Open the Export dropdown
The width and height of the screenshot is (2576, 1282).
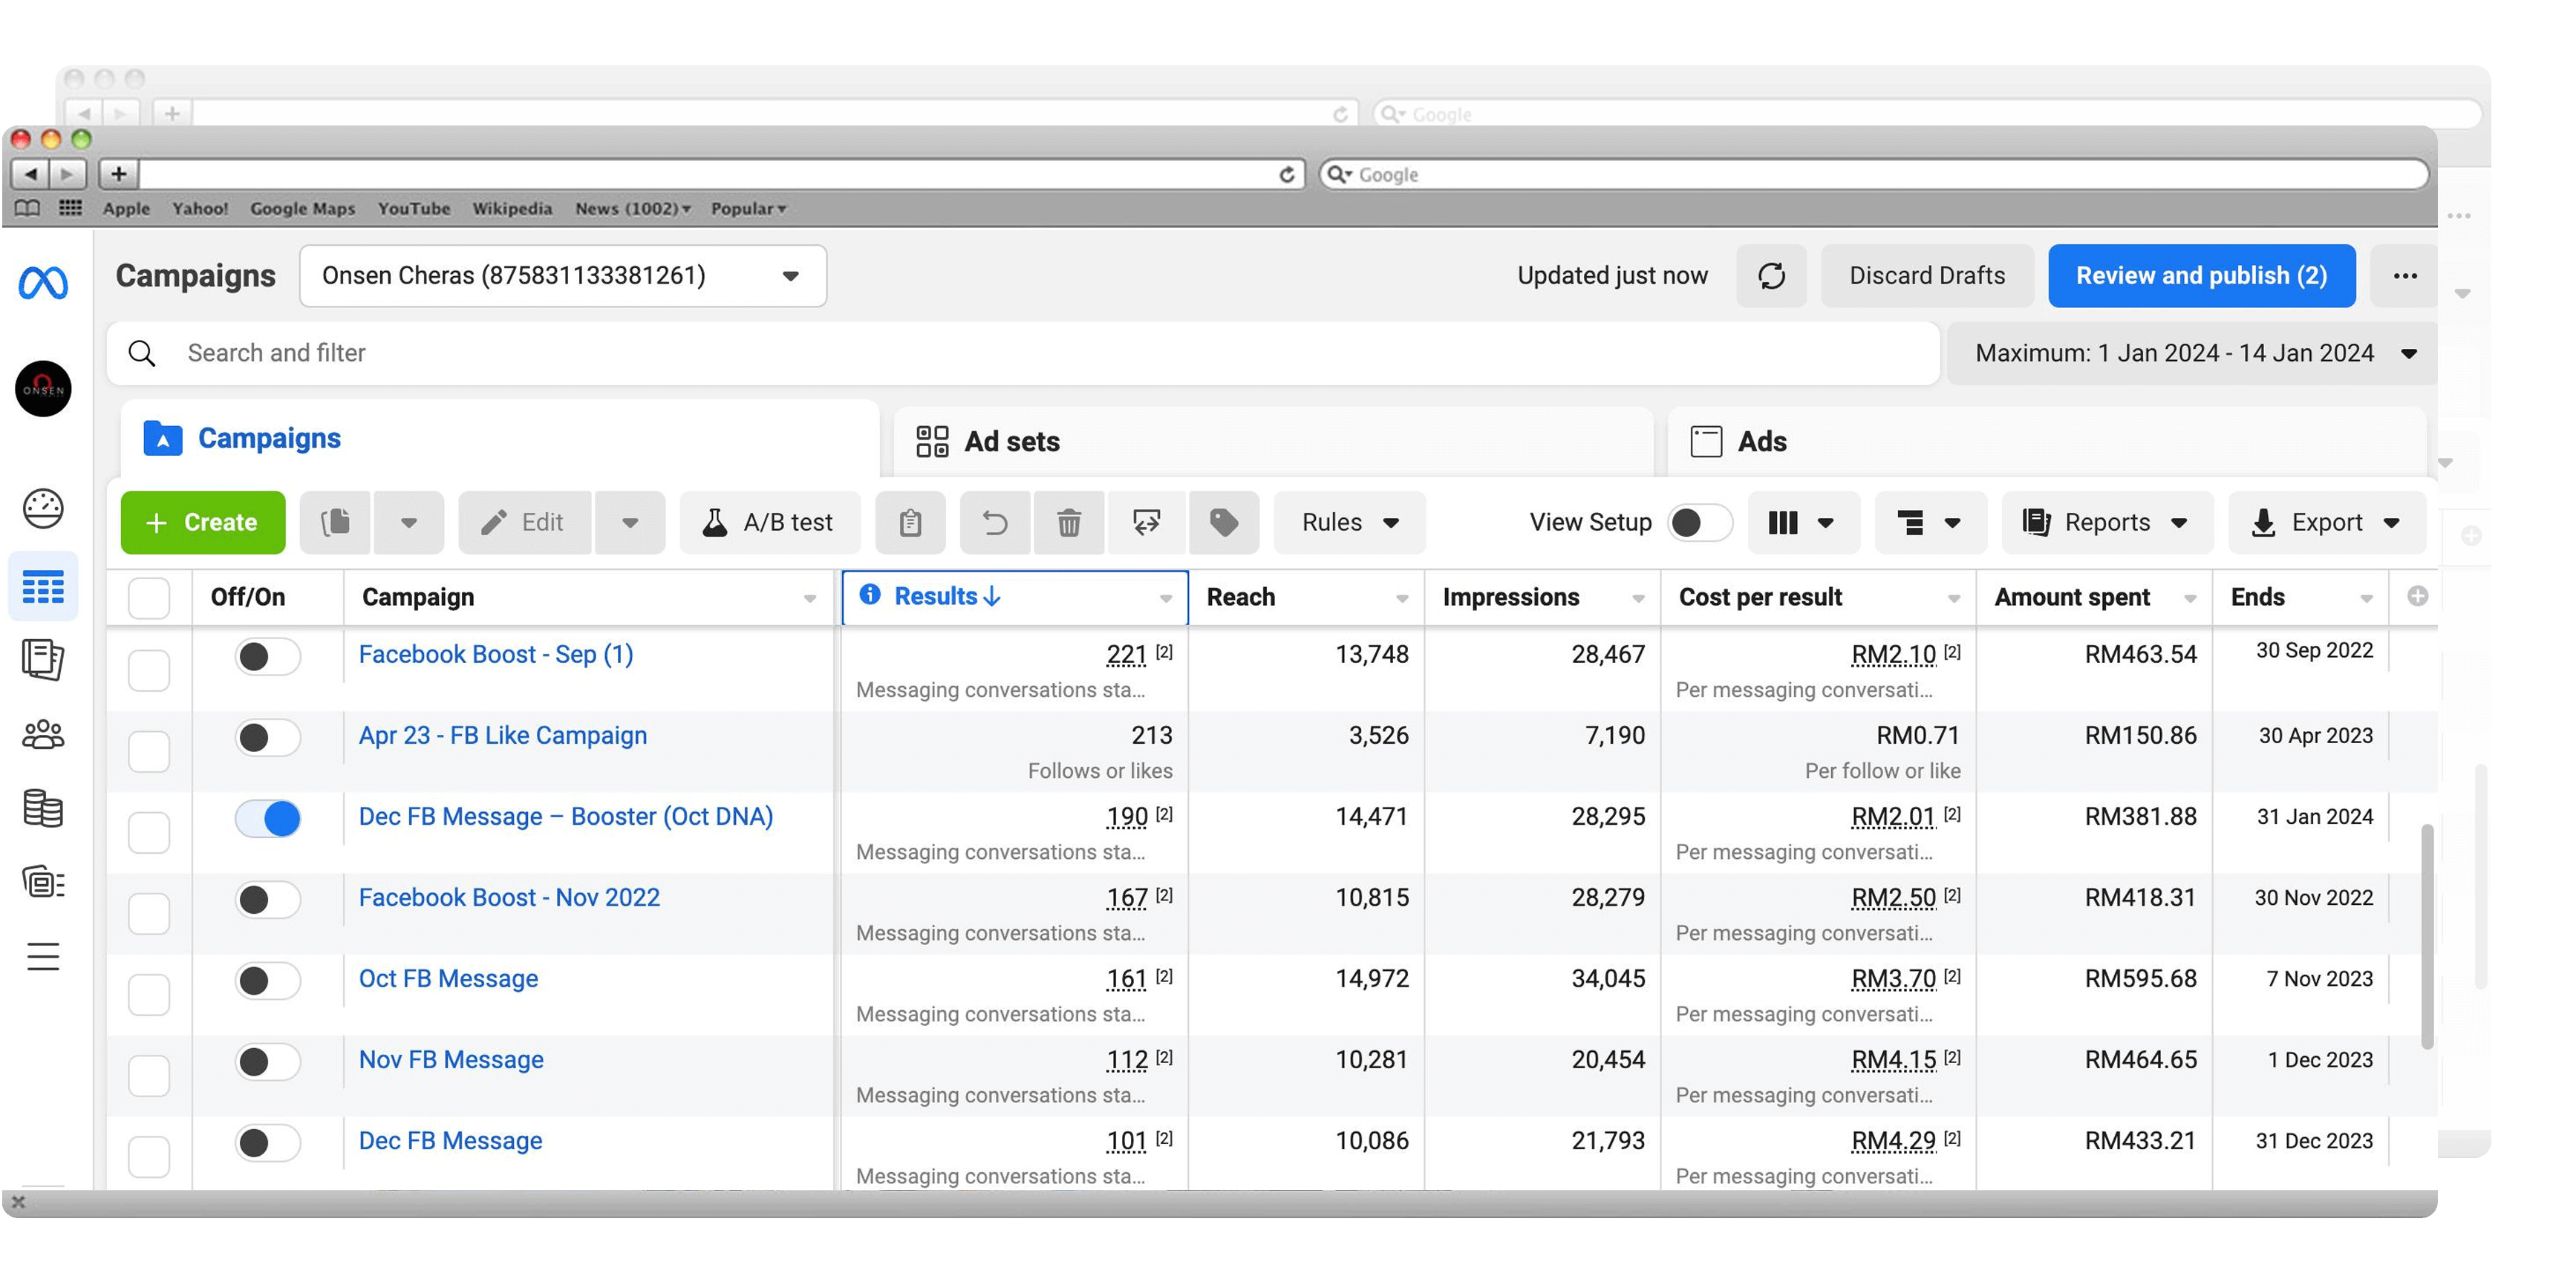pyautogui.click(x=2327, y=522)
